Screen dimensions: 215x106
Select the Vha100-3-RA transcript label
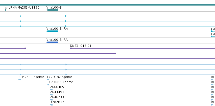pyautogui.click(x=57, y=29)
